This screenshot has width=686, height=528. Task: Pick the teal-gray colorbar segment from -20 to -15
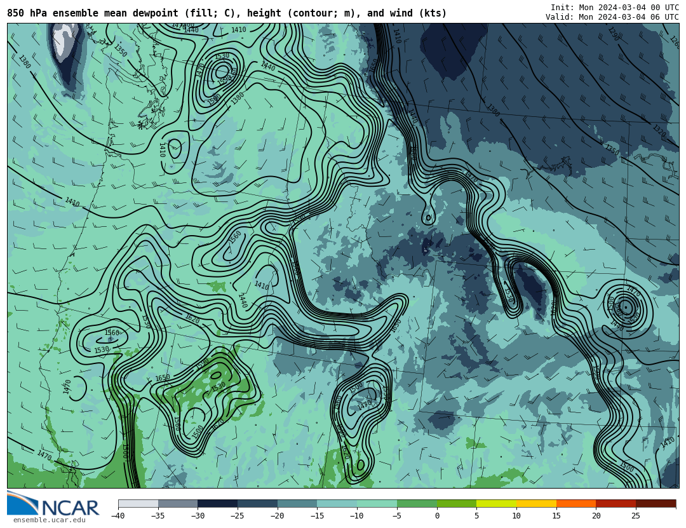click(297, 503)
